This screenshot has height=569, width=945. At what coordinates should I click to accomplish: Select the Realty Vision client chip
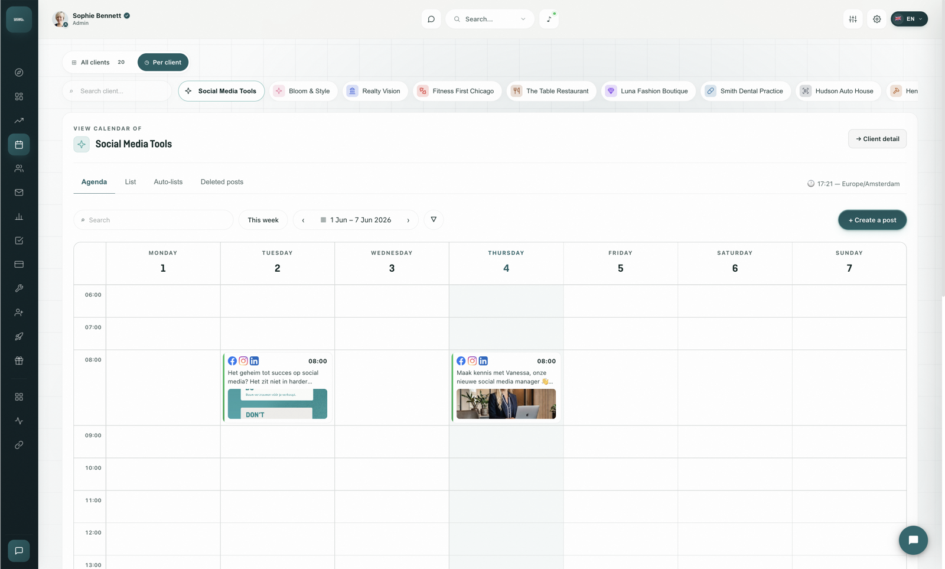click(x=376, y=91)
